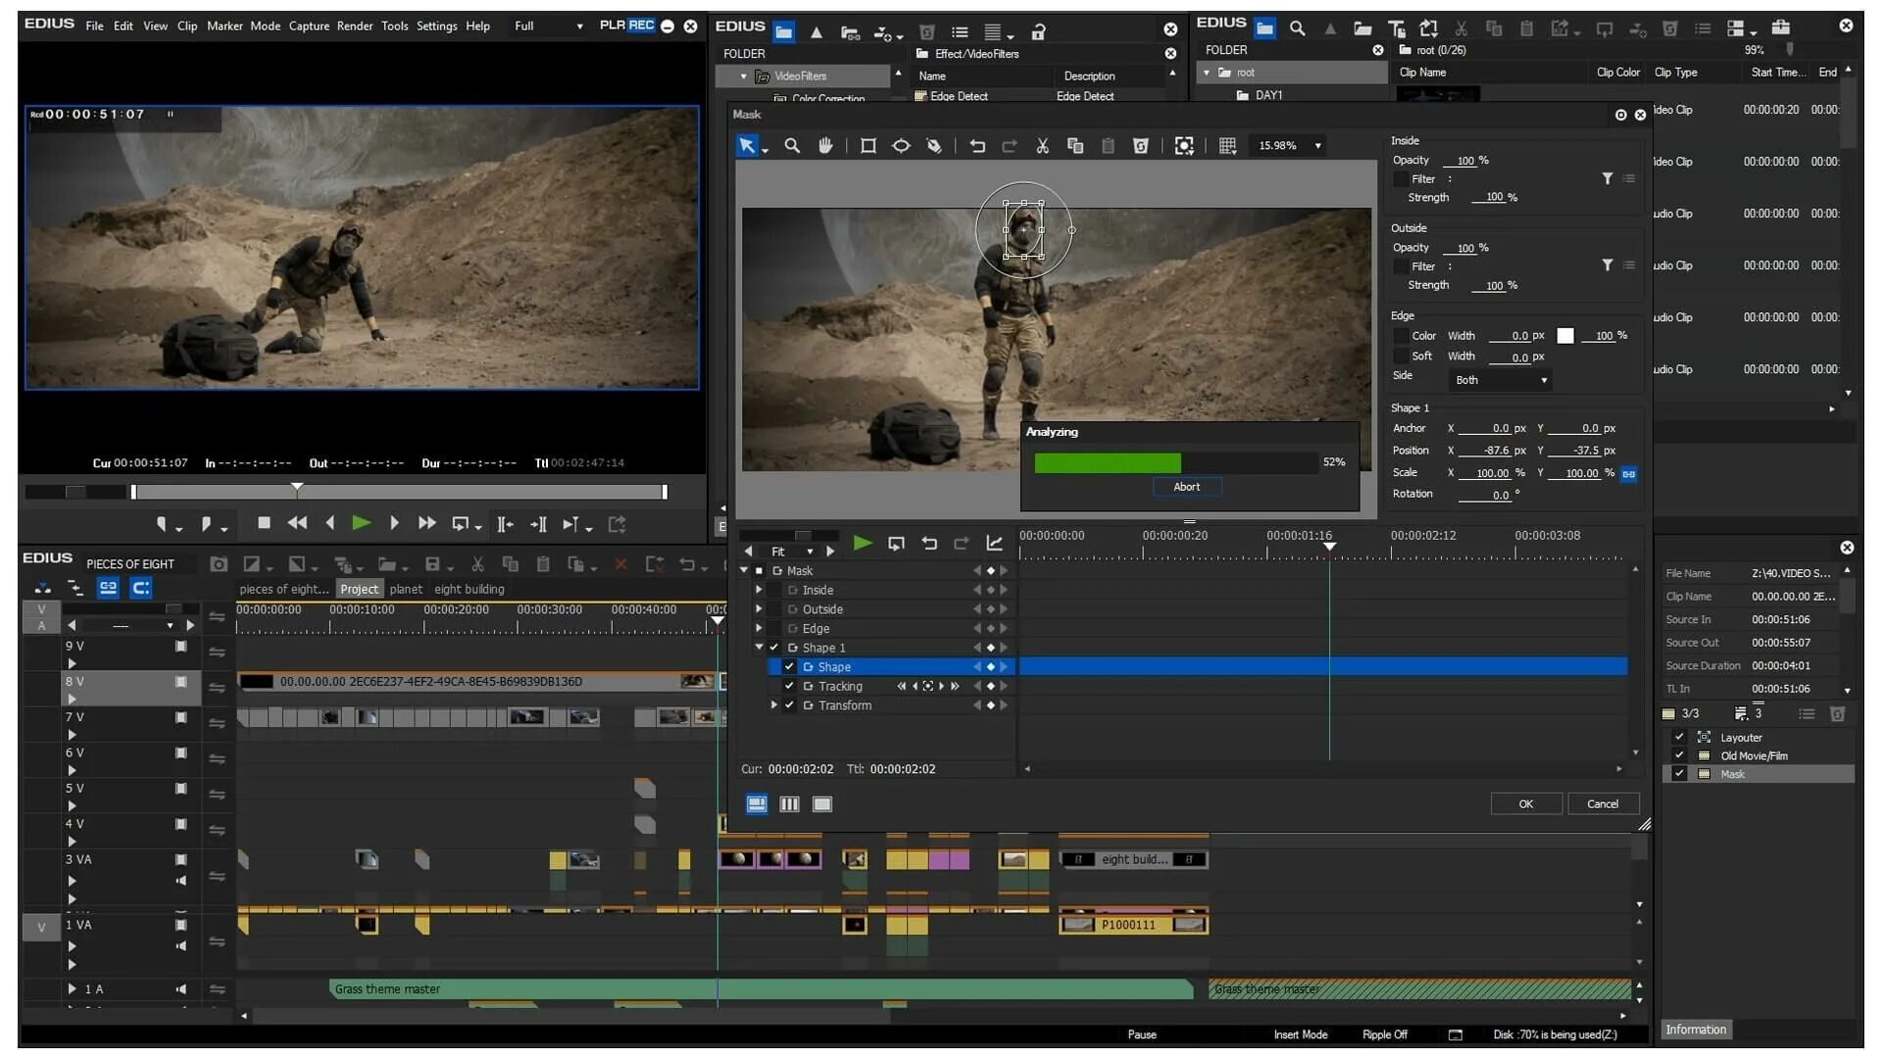Click the Abort button
Screen dimensions: 1882x1058
coord(1186,487)
